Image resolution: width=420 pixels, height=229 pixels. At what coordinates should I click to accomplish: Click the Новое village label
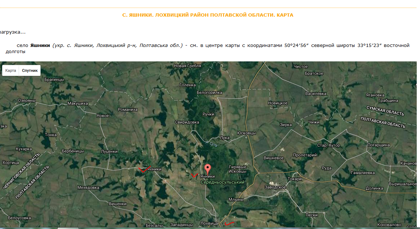coord(103,116)
